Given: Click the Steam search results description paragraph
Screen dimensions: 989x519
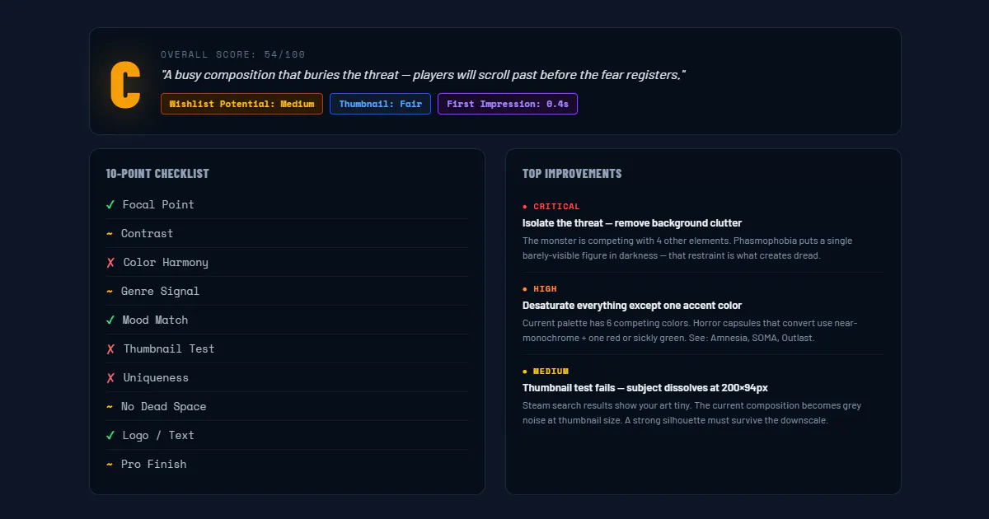Looking at the screenshot, I should click(691, 413).
